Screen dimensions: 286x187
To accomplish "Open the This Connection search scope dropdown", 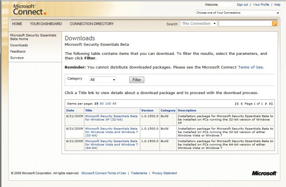I will point(199,24).
